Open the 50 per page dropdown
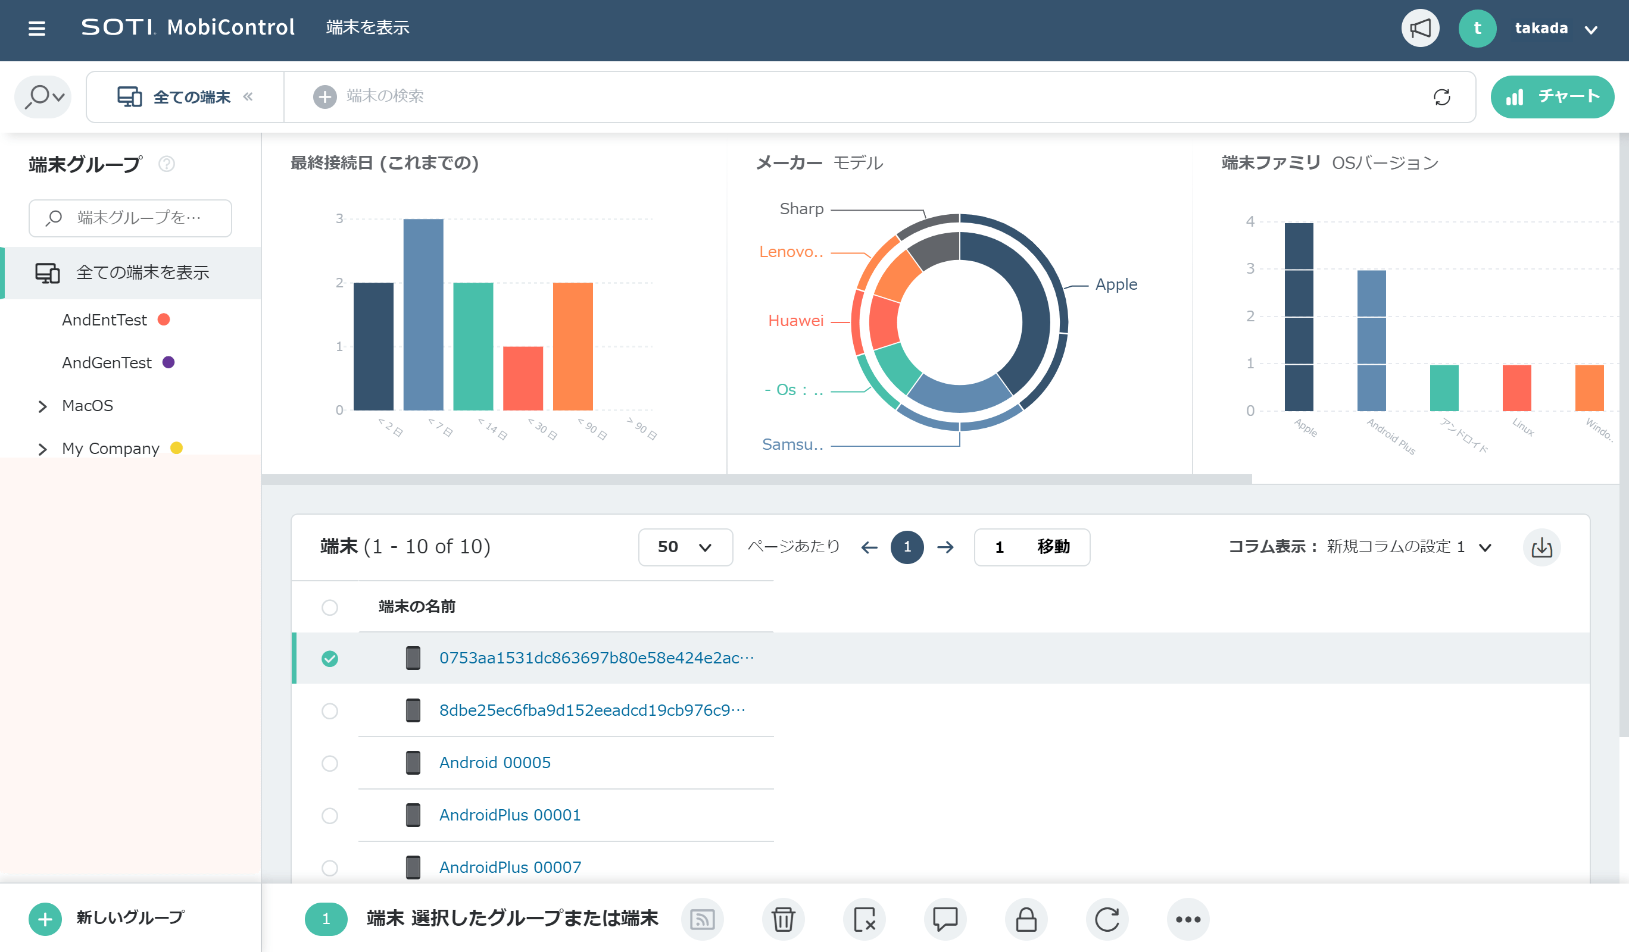Screen dimensions: 1629x952 point(685,547)
